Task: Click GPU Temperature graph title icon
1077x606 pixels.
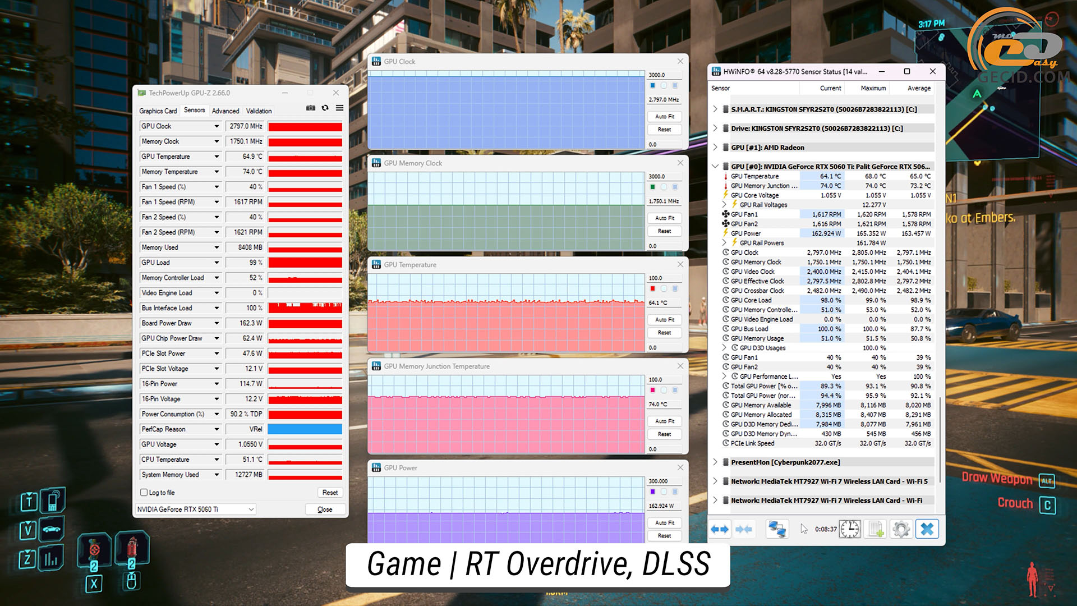Action: point(376,264)
